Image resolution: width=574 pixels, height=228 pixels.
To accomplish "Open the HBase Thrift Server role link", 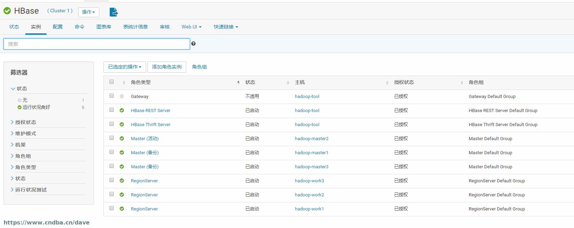I will [151, 124].
